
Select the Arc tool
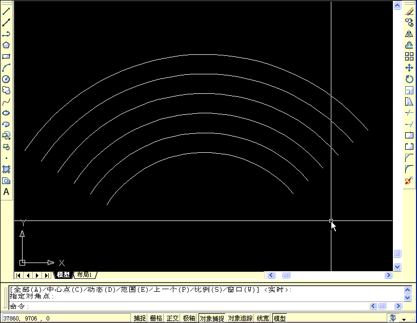coord(6,68)
